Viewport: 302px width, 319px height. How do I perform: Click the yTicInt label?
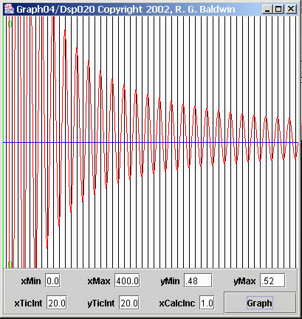pos(101,303)
